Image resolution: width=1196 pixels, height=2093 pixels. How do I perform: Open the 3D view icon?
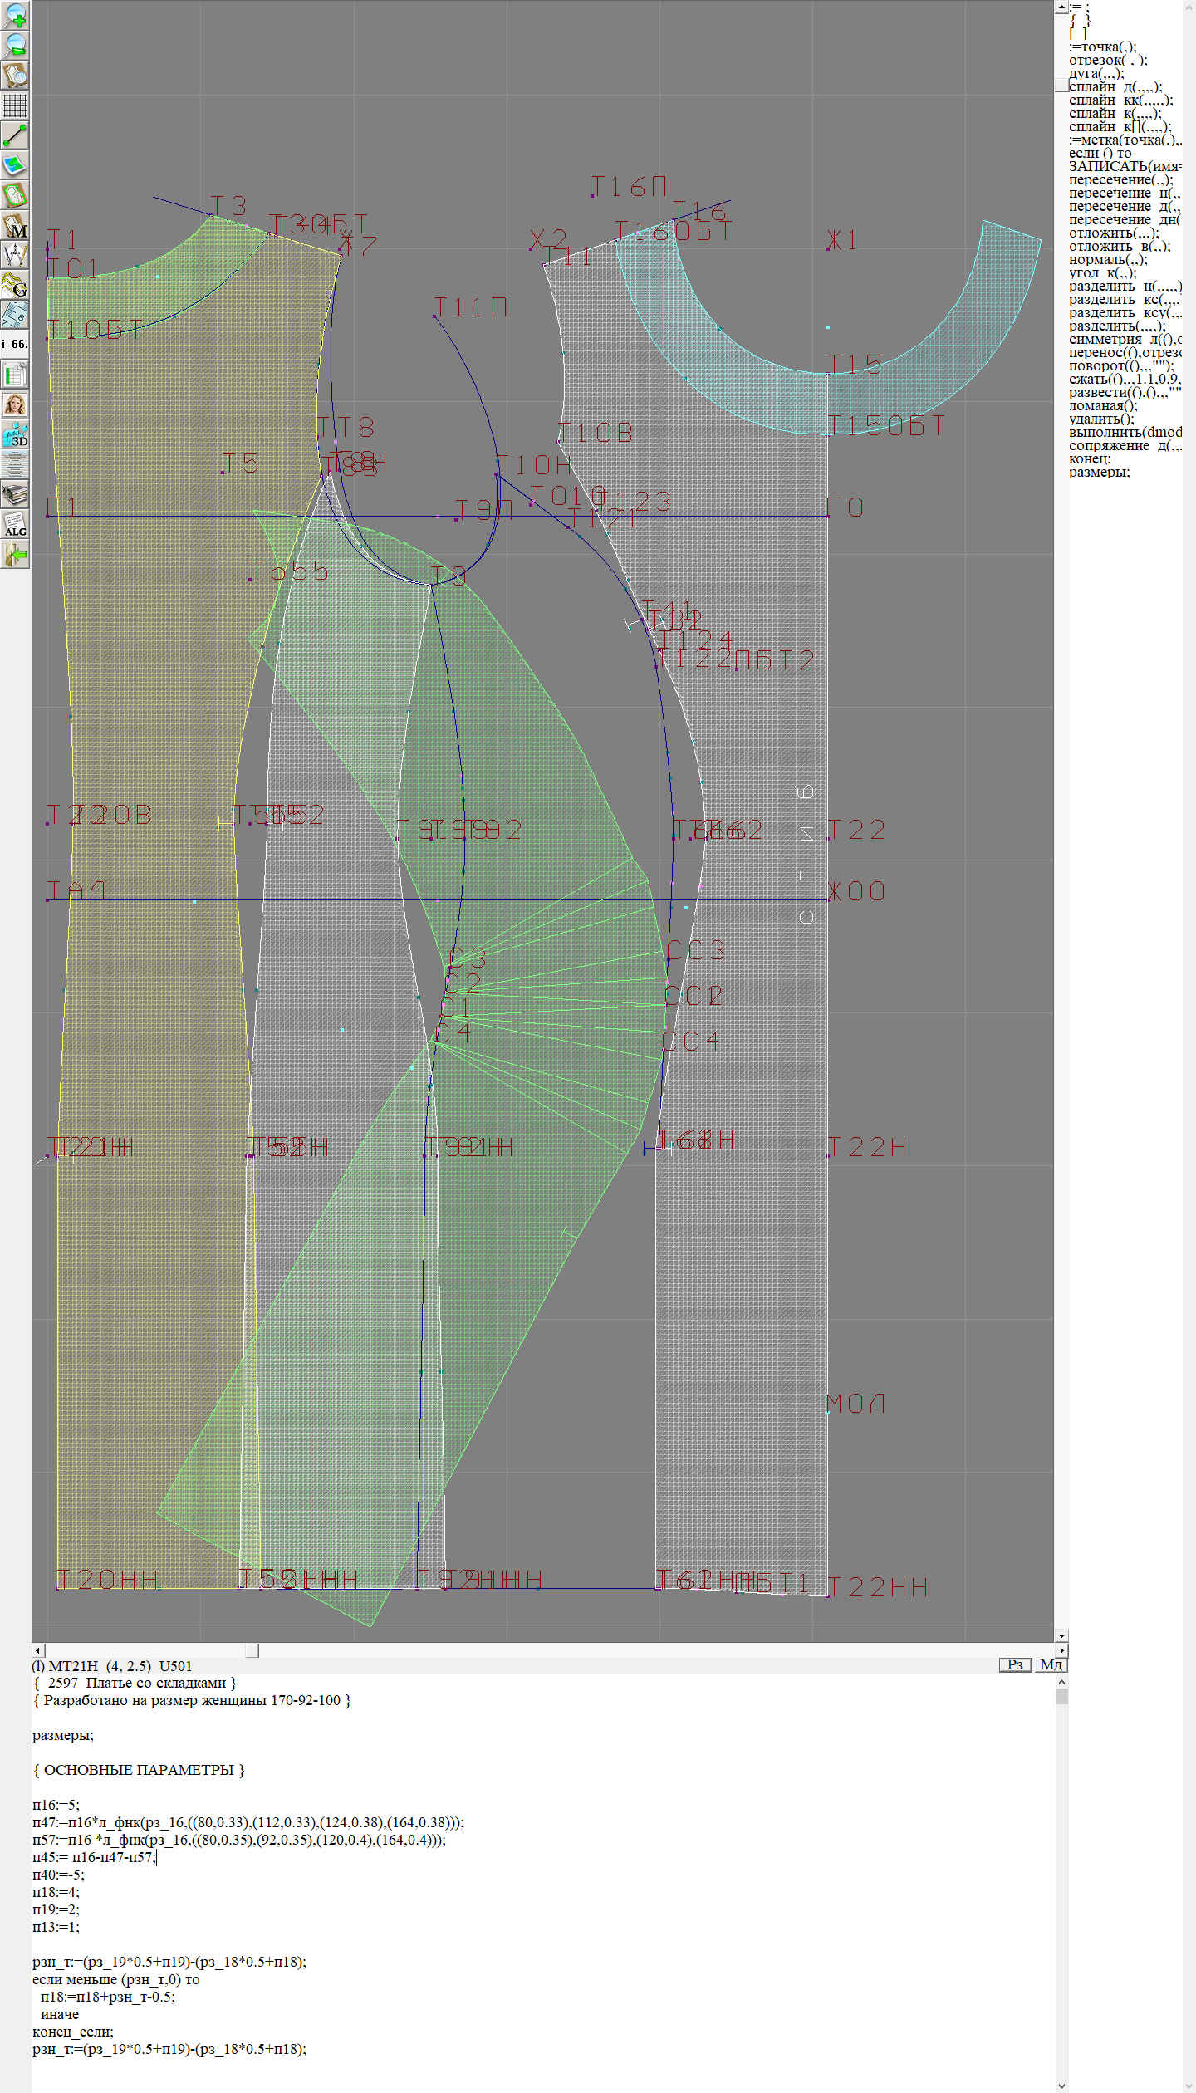[x=15, y=434]
